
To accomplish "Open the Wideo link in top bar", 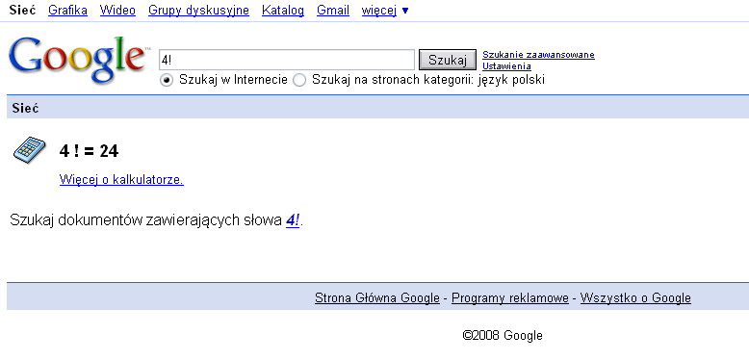I will click(117, 10).
